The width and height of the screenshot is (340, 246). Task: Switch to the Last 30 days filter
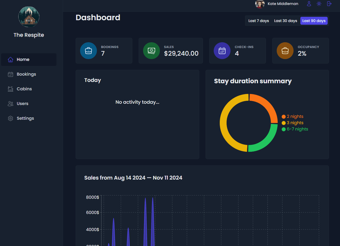coord(285,20)
